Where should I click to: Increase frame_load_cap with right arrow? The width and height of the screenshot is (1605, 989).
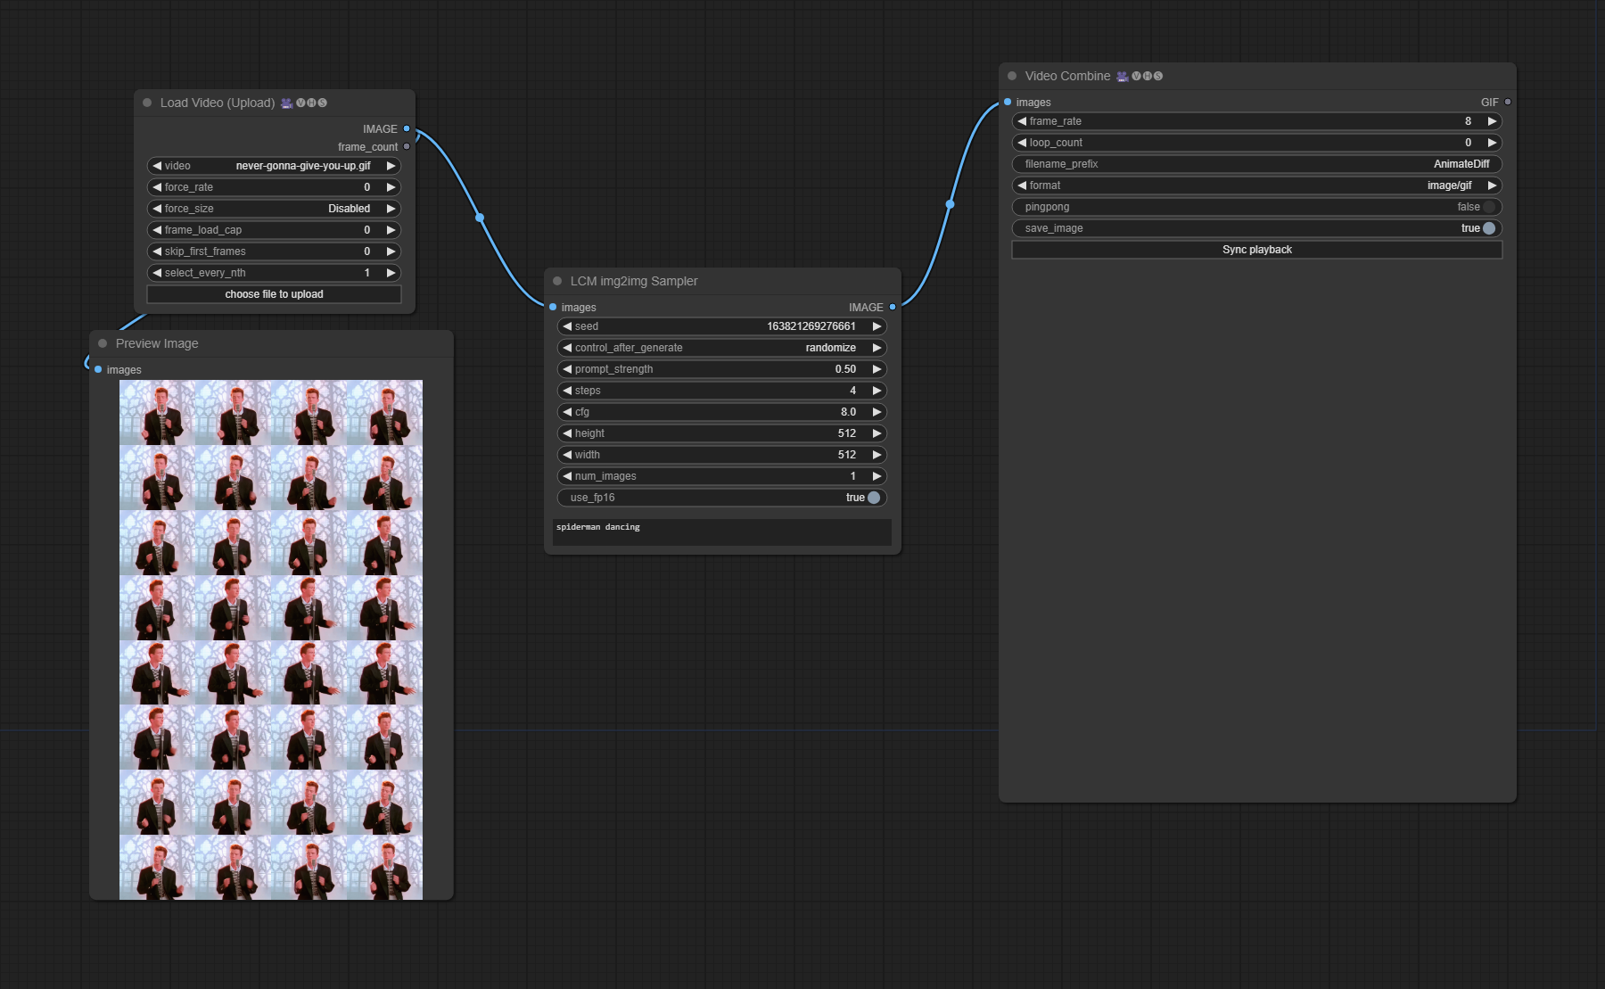click(x=391, y=230)
